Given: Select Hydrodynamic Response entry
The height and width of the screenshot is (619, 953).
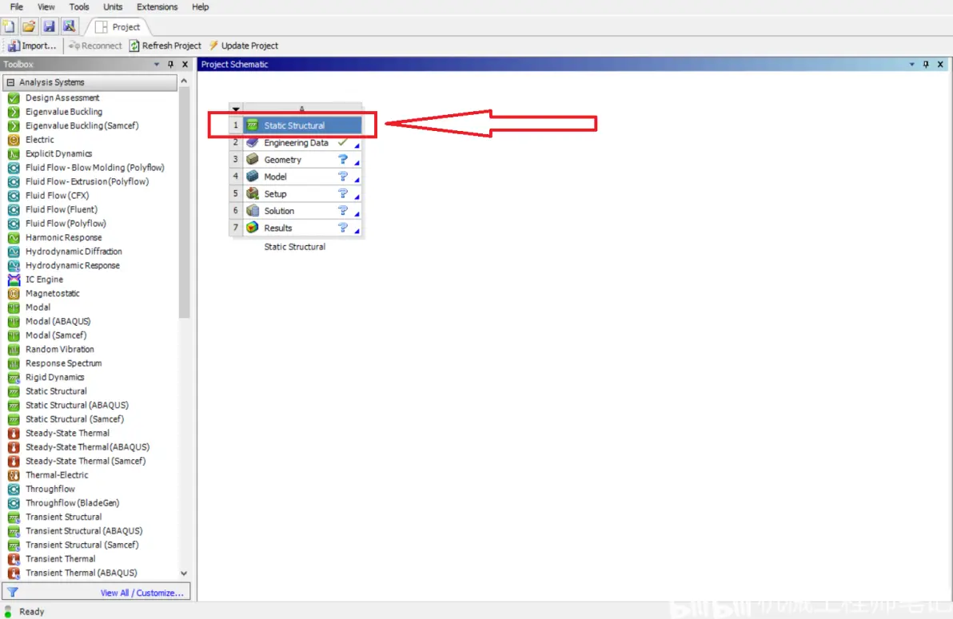Looking at the screenshot, I should [x=72, y=265].
